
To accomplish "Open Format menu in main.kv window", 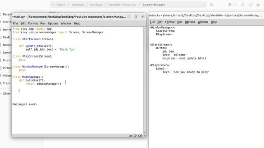I will pos(170,22).
